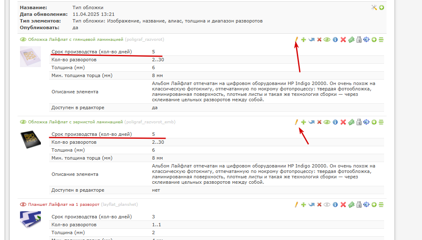Click 'Опубликовать:' value 'да'

coord(75,28)
